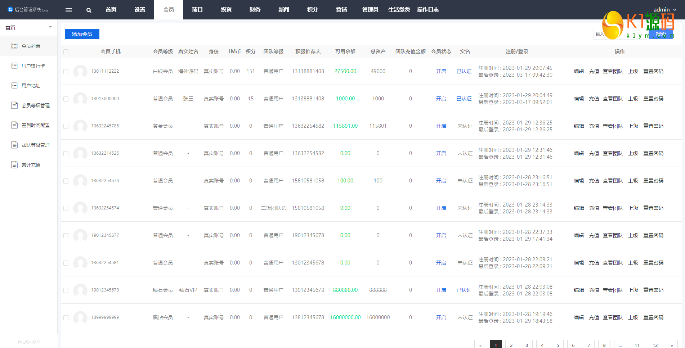
Task: Click the 添加会员 button
Action: [x=82, y=34]
